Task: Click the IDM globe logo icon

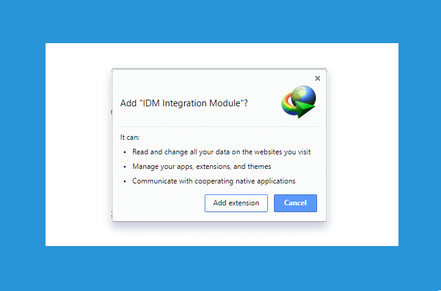Action: click(299, 102)
